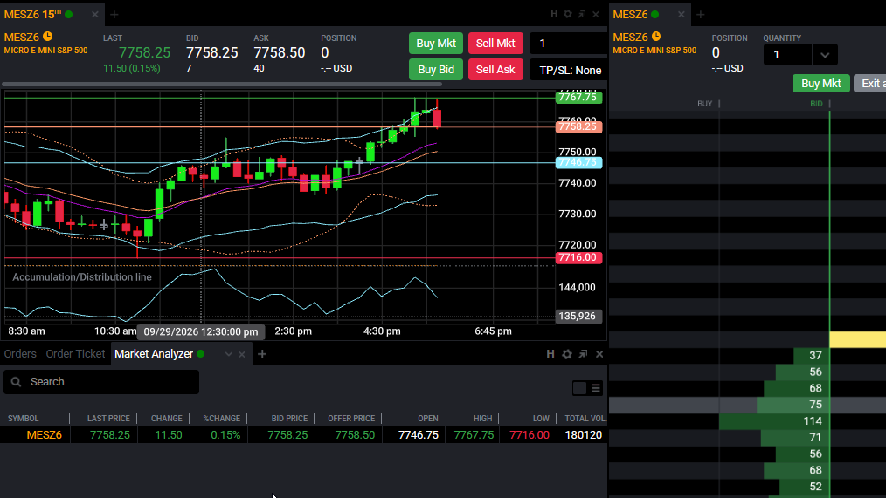Image resolution: width=886 pixels, height=498 pixels.
Task: Open Market Analyzer settings gear
Action: [x=567, y=354]
